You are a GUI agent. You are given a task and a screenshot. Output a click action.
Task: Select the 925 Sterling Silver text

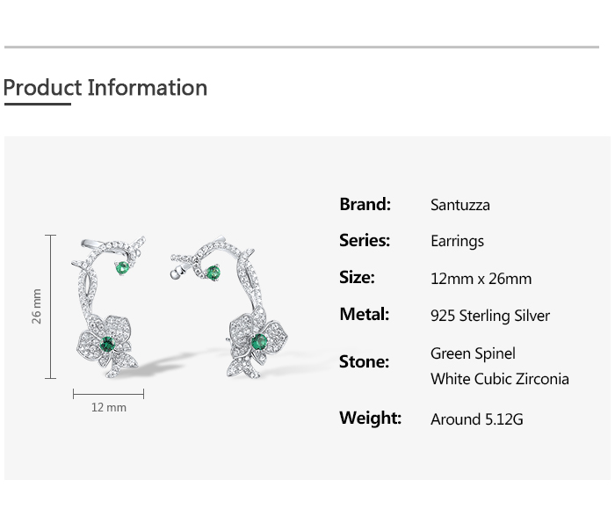pos(490,316)
